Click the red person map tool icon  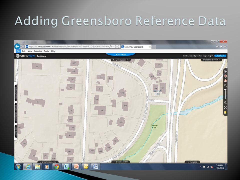225,81
